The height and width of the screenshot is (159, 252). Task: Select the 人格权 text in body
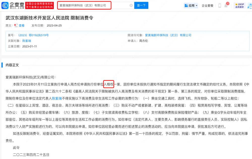pos(109,84)
